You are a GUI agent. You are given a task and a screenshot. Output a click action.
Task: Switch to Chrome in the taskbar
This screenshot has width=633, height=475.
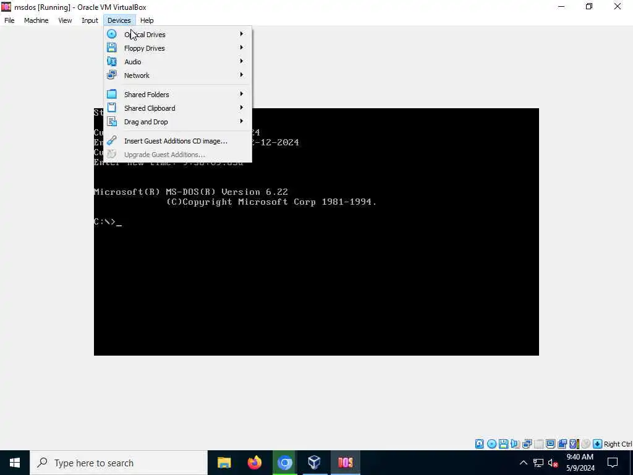coord(284,463)
